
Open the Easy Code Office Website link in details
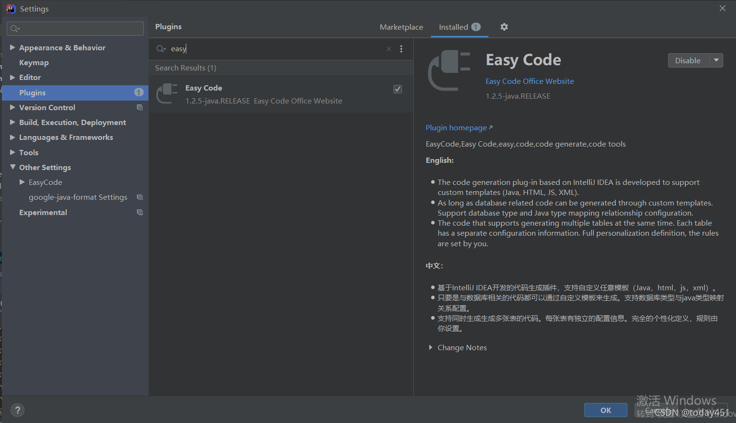click(530, 81)
